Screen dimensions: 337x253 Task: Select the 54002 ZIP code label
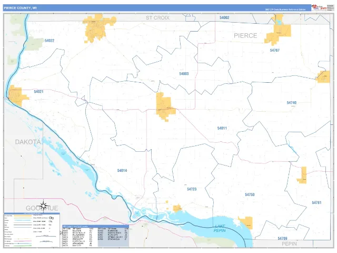224,17
